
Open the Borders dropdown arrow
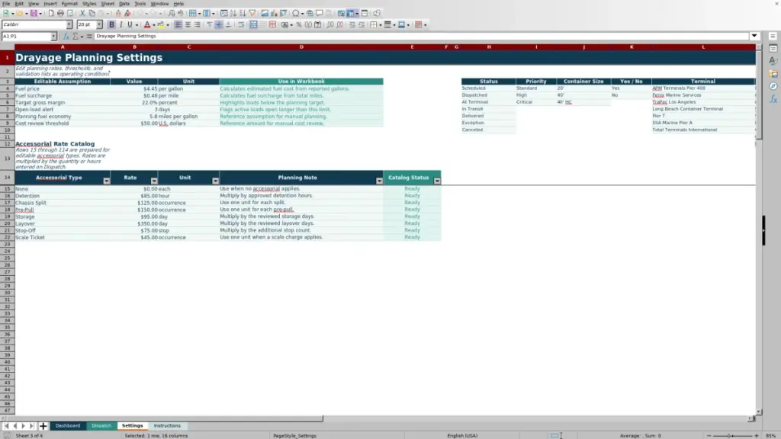(x=380, y=25)
